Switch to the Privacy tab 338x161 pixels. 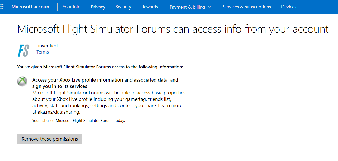98,7
